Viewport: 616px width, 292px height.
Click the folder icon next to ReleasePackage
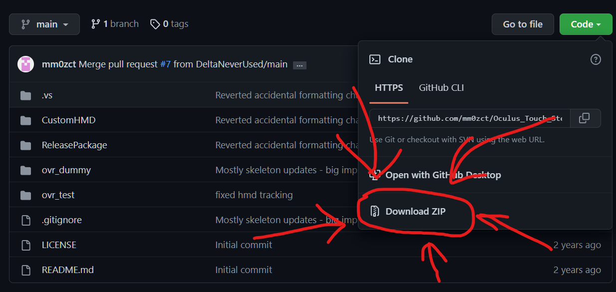tap(26, 145)
